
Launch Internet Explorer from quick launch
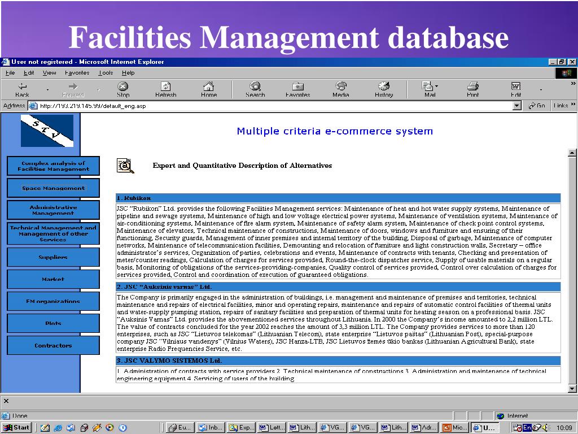pyautogui.click(x=58, y=428)
